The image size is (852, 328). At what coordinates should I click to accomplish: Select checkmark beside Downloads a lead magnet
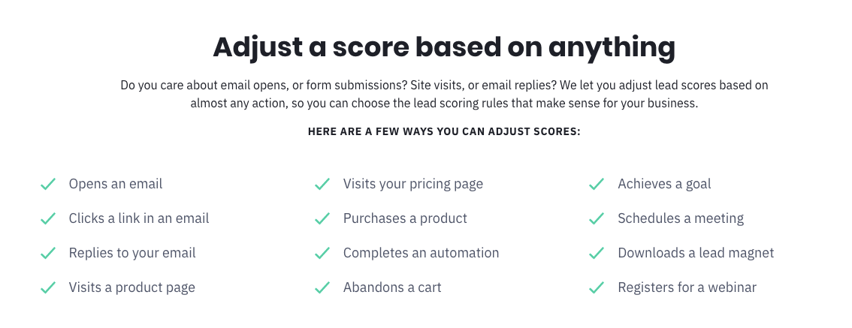click(x=597, y=253)
